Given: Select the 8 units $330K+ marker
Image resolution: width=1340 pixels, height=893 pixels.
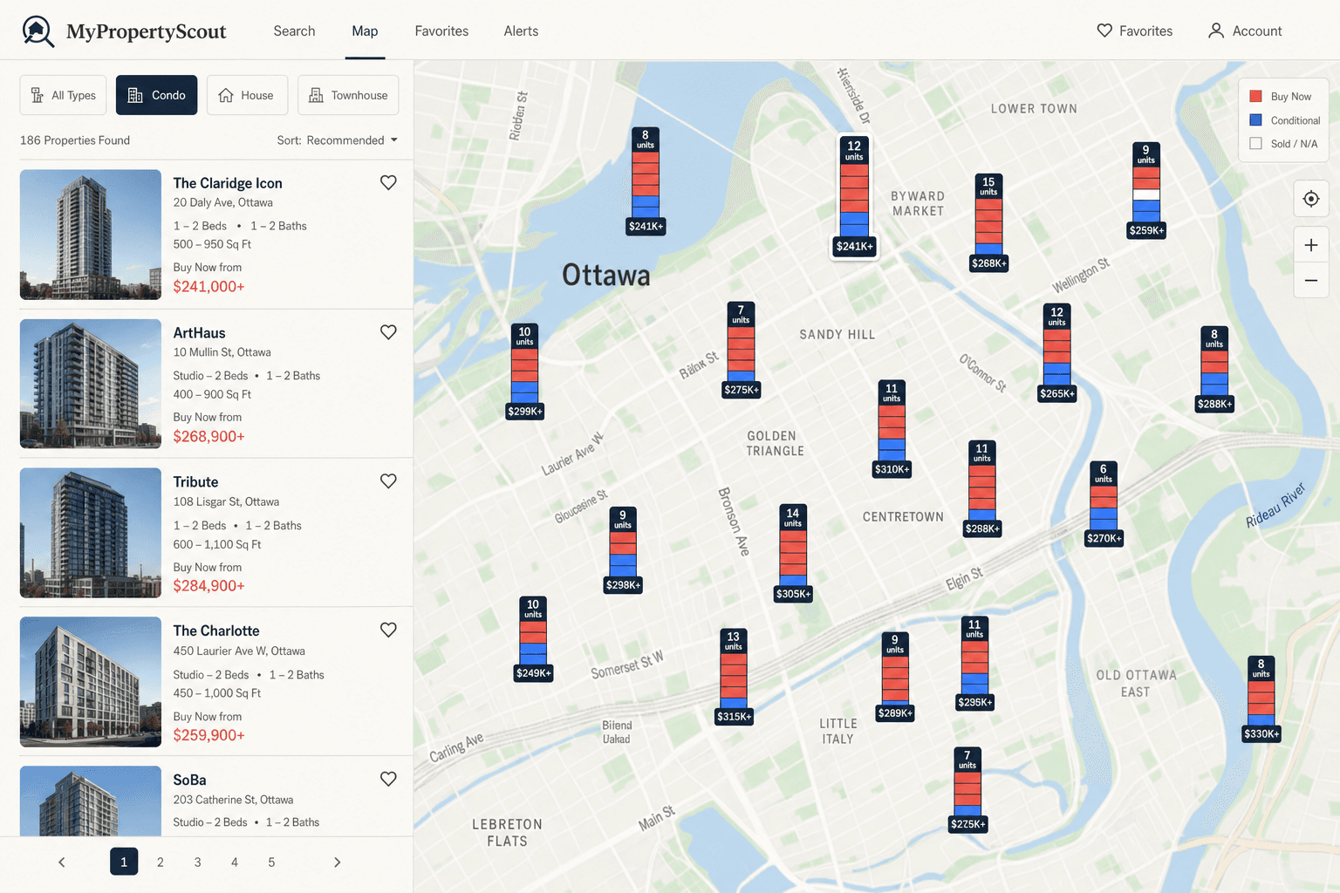Looking at the screenshot, I should [x=1261, y=699].
